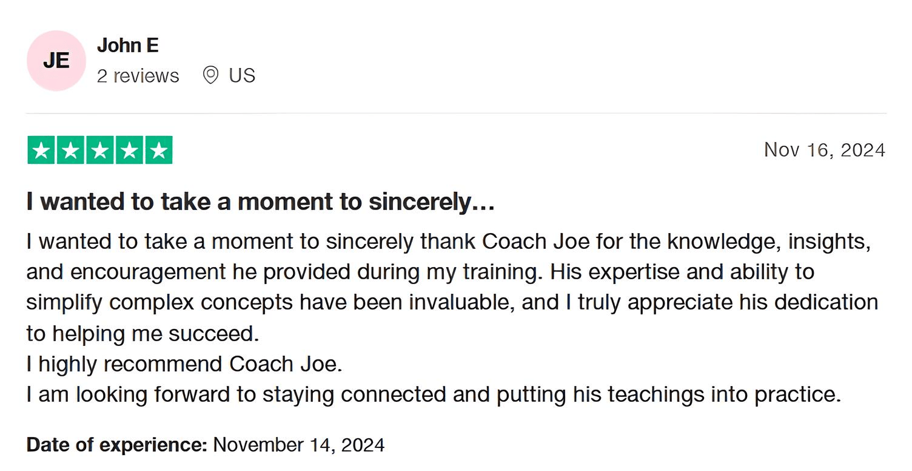Click the 'I highly recommend Coach Joe.' line

tap(184, 364)
